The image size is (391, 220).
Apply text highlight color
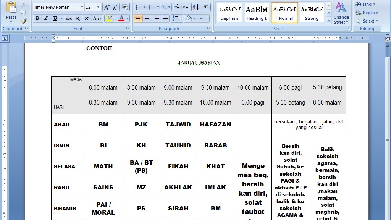tap(108, 18)
